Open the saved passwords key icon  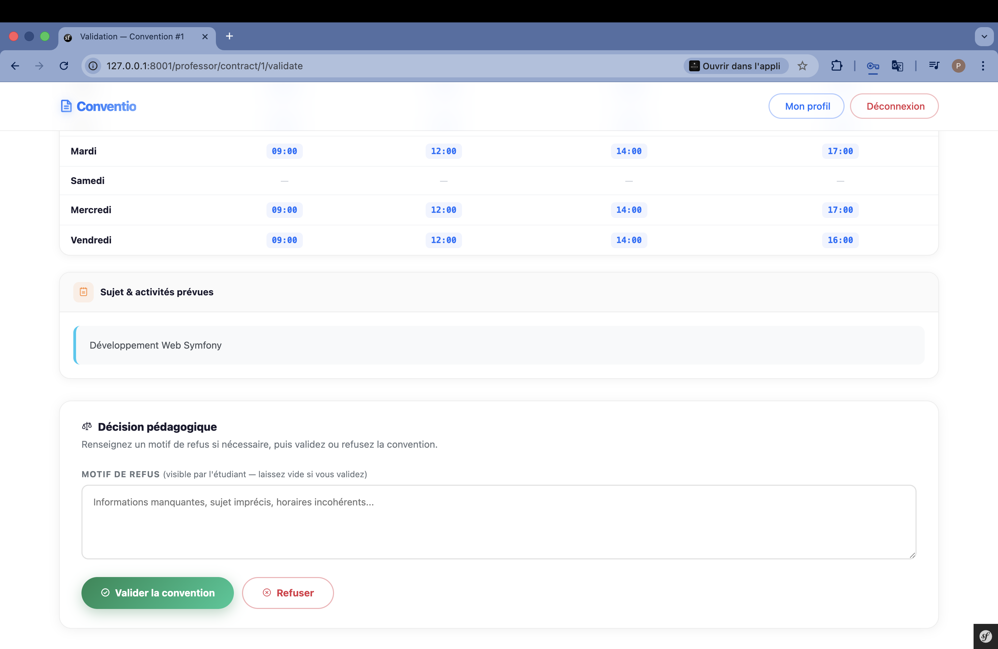click(873, 66)
